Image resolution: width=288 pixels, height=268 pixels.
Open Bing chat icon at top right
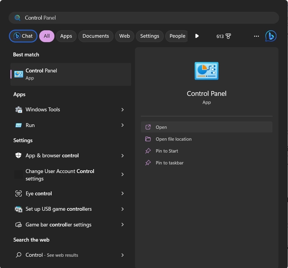tap(271, 36)
